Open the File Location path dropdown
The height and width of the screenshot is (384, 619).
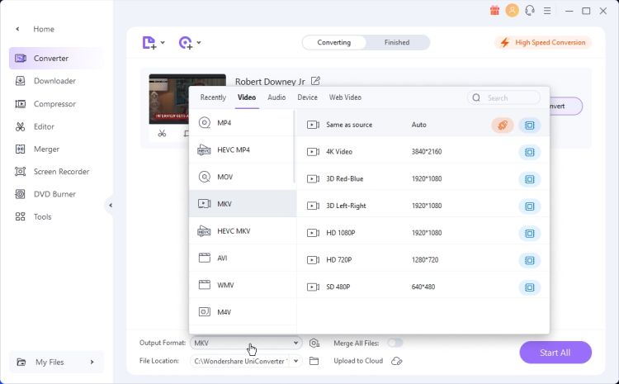295,361
